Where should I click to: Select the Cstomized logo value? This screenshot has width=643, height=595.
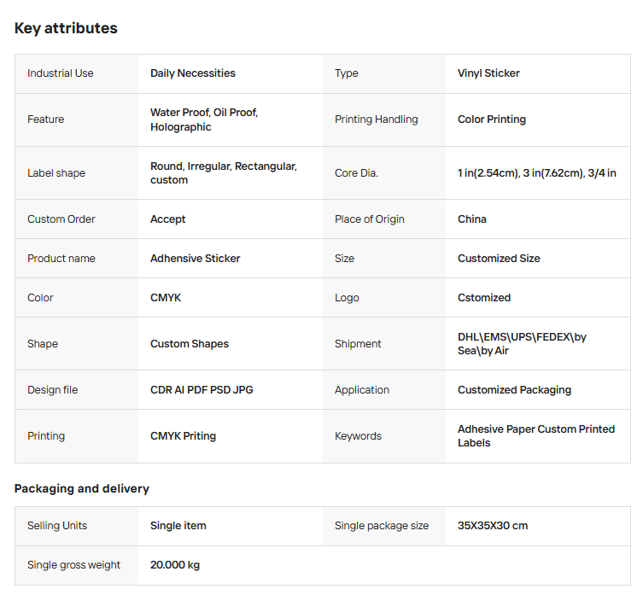pyautogui.click(x=484, y=298)
